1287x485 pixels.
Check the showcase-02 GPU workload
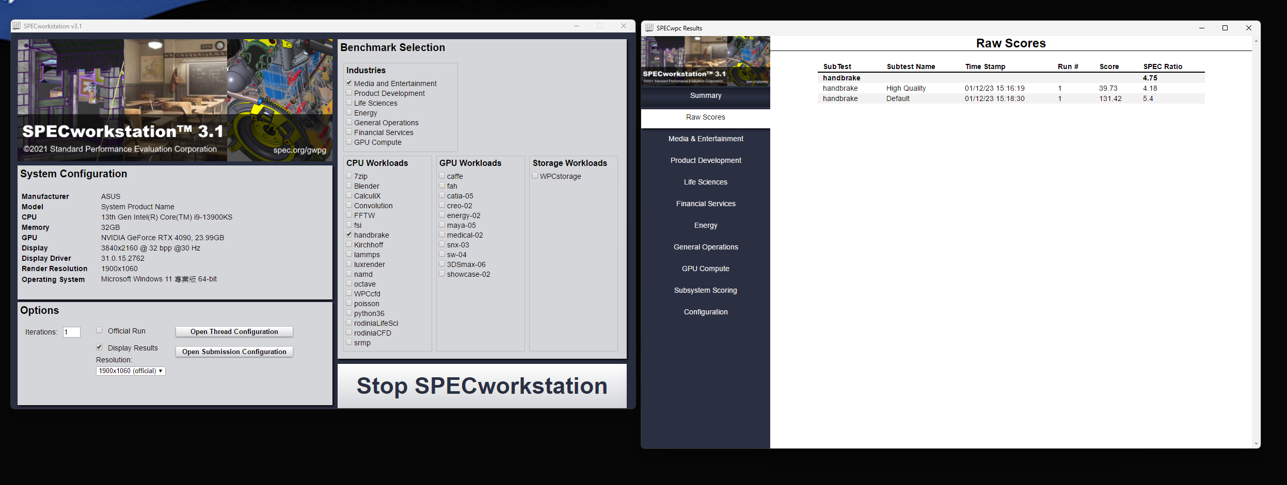(442, 274)
